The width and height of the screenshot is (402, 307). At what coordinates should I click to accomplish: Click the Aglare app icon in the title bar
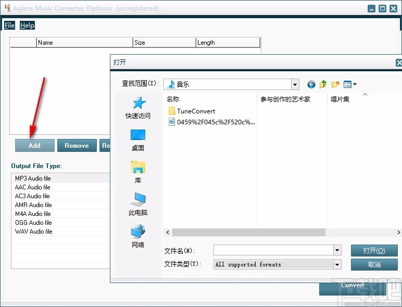pos(8,8)
